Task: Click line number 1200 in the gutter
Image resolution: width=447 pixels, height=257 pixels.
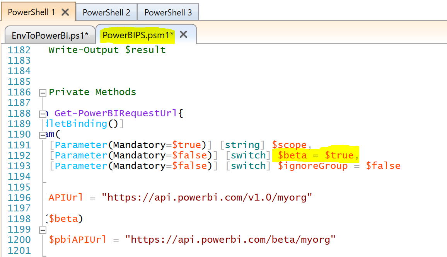Action: pyautogui.click(x=19, y=240)
